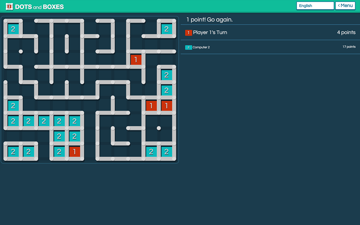Select Computer 2's teal badge icon
The height and width of the screenshot is (225, 360).
pos(188,47)
